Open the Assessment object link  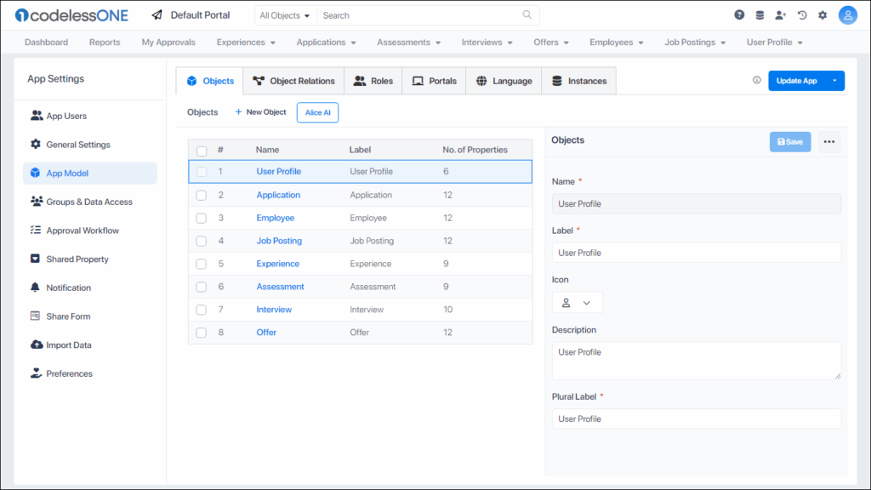tap(280, 286)
